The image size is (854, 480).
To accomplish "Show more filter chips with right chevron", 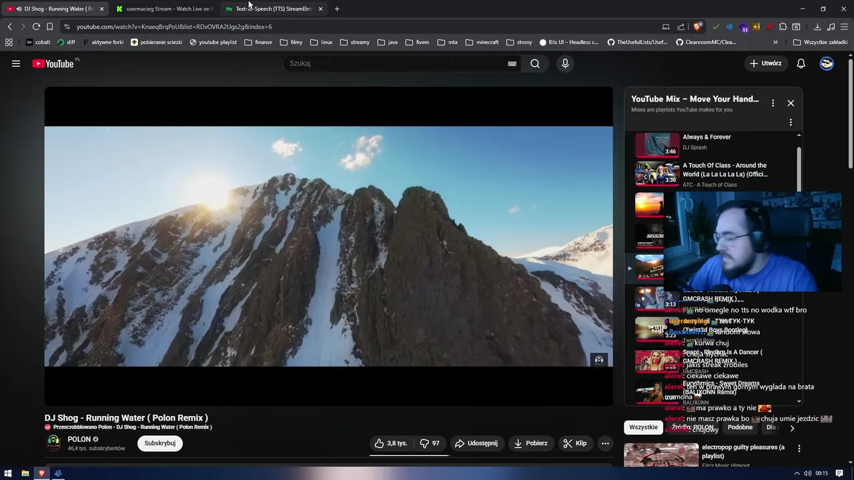I will click(792, 428).
